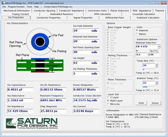The height and width of the screenshot is (137, 168).
Task: Click the Via Plating Thickness input field
Action: (86, 74)
